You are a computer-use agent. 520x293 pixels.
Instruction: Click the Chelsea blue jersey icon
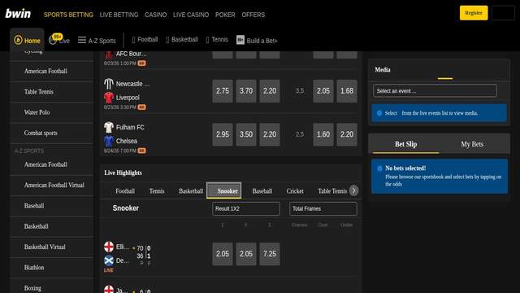108,141
